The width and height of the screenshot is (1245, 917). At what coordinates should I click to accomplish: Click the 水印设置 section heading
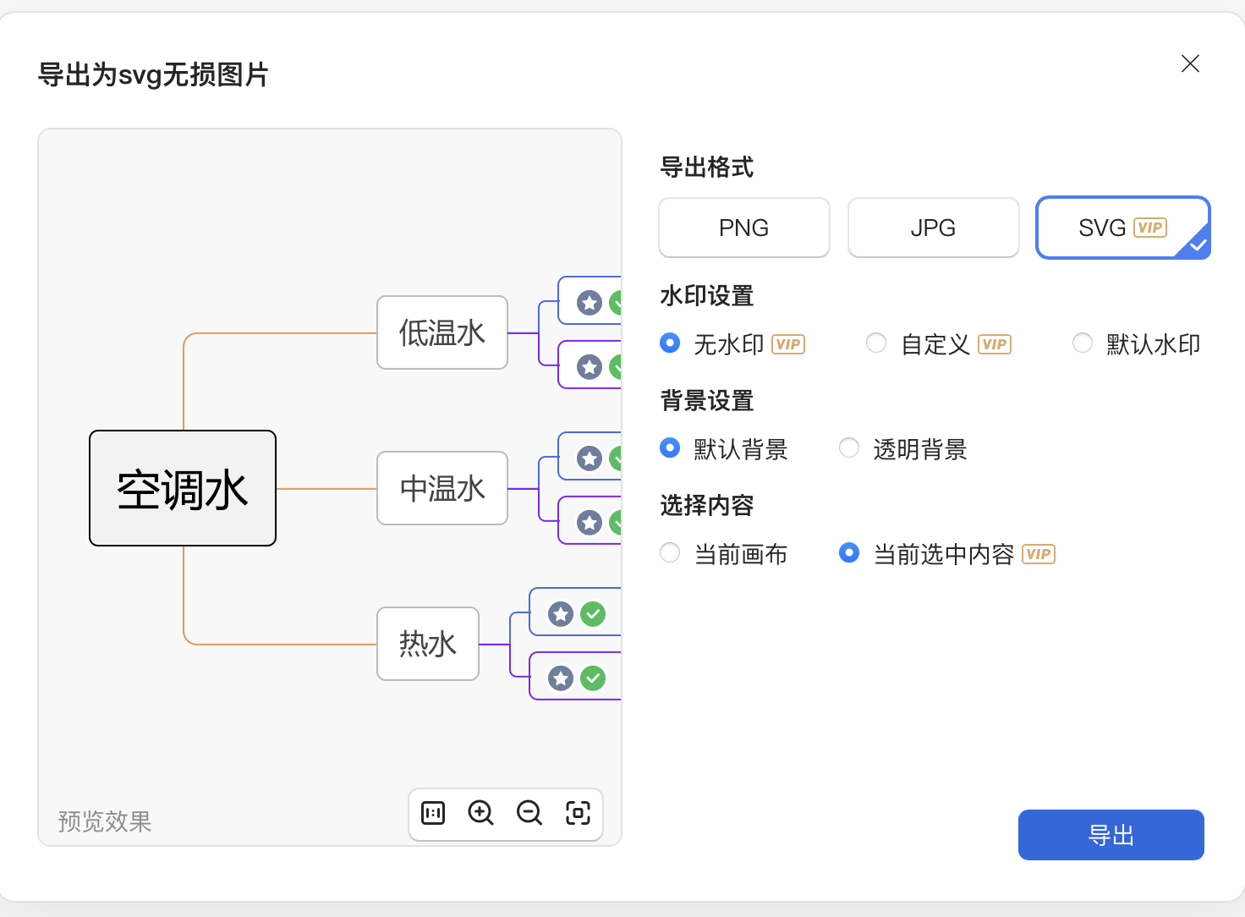[707, 296]
